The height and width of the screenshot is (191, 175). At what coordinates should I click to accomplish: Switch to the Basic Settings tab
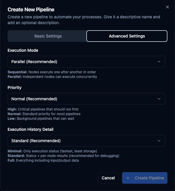coord(48,36)
